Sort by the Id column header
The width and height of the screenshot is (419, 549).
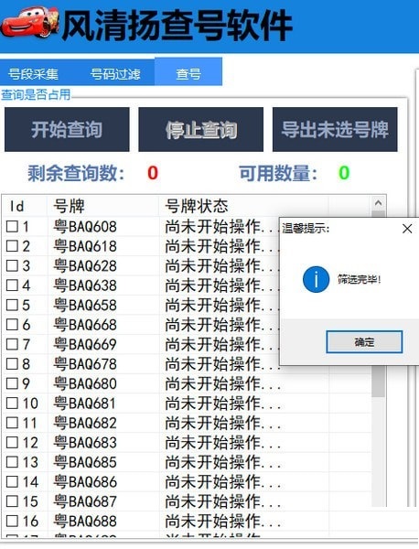(x=25, y=206)
